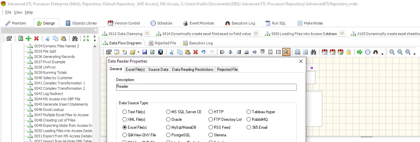Click the Properties icon in the tree toolbar

pos(9,38)
